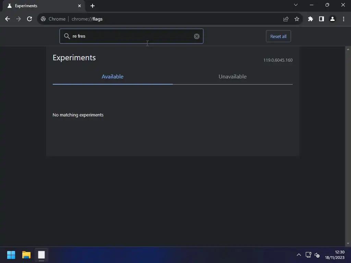Reload the chrome://flags page
This screenshot has width=351, height=263.
coord(29,19)
